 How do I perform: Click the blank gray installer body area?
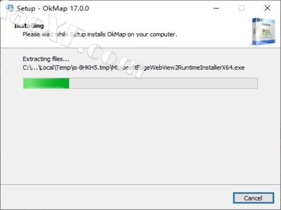pos(140,136)
